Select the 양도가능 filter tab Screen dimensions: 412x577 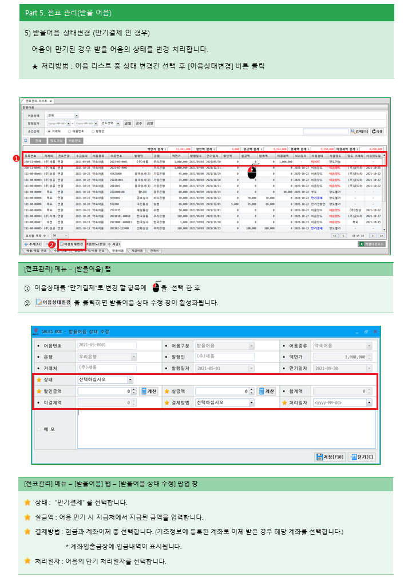56,140
